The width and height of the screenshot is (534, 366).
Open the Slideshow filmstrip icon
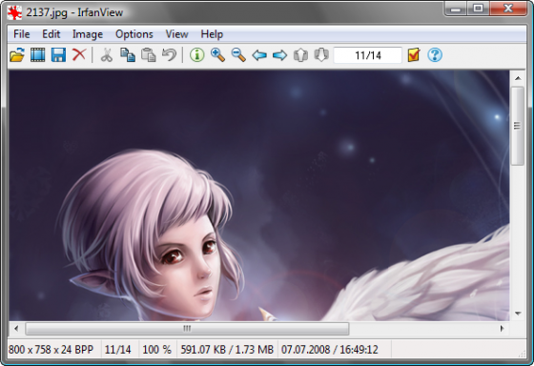click(x=38, y=55)
